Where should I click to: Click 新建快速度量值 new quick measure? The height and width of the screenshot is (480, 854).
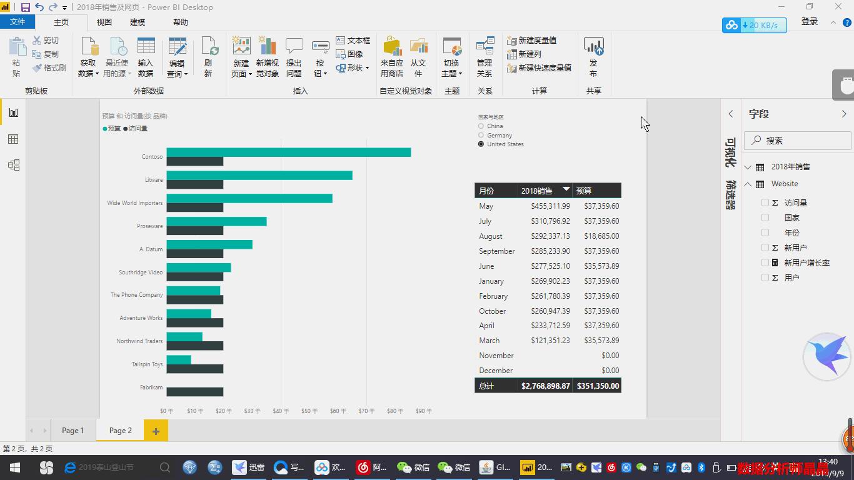(539, 68)
